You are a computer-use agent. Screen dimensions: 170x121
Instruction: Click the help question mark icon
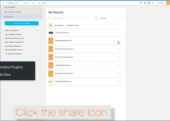click(x=153, y=3)
